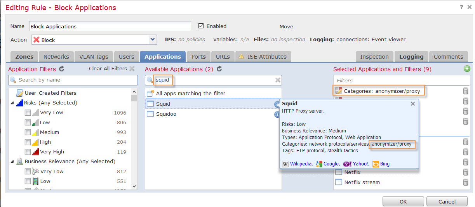Confirm the rule with OK

(403, 202)
